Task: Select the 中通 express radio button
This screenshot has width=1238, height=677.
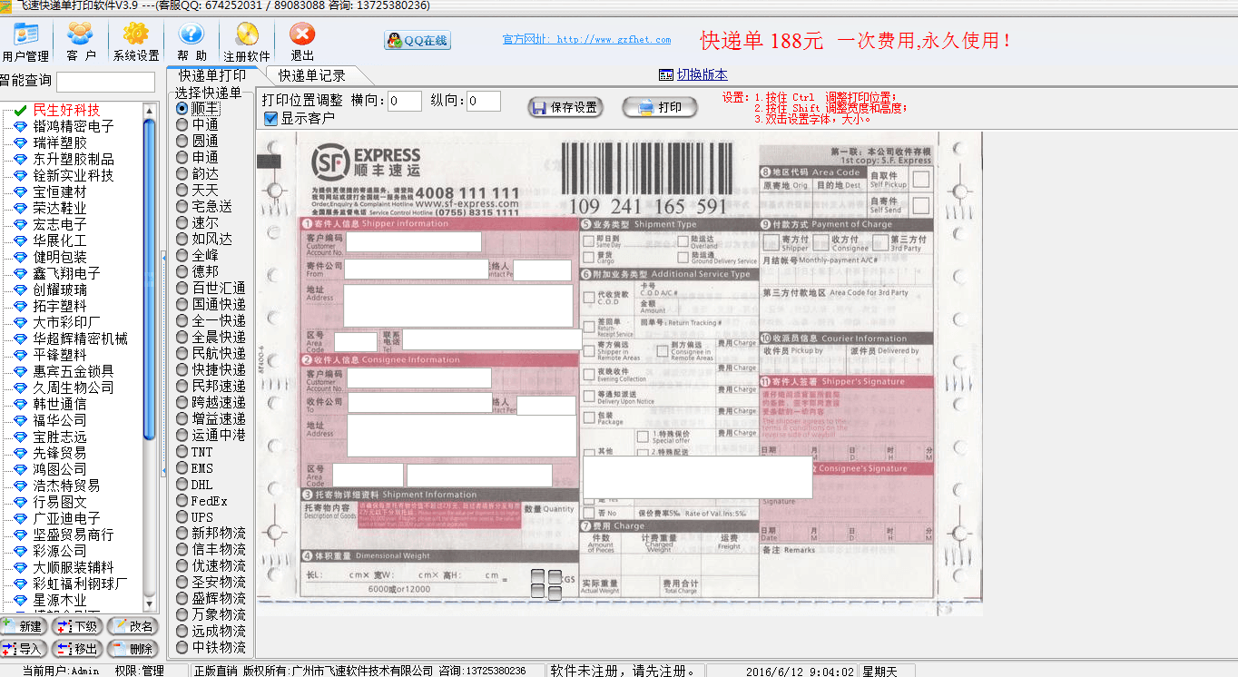Action: tap(182, 124)
